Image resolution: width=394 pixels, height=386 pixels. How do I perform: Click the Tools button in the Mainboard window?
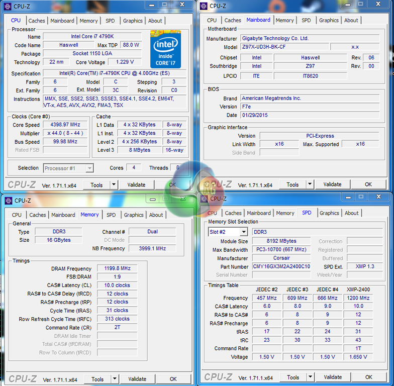click(292, 184)
